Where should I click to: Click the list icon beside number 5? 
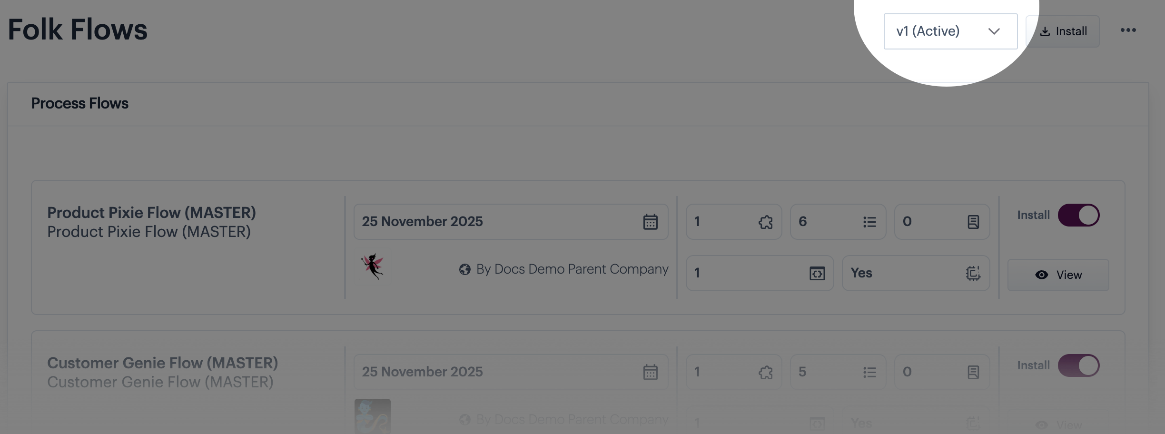tap(869, 372)
